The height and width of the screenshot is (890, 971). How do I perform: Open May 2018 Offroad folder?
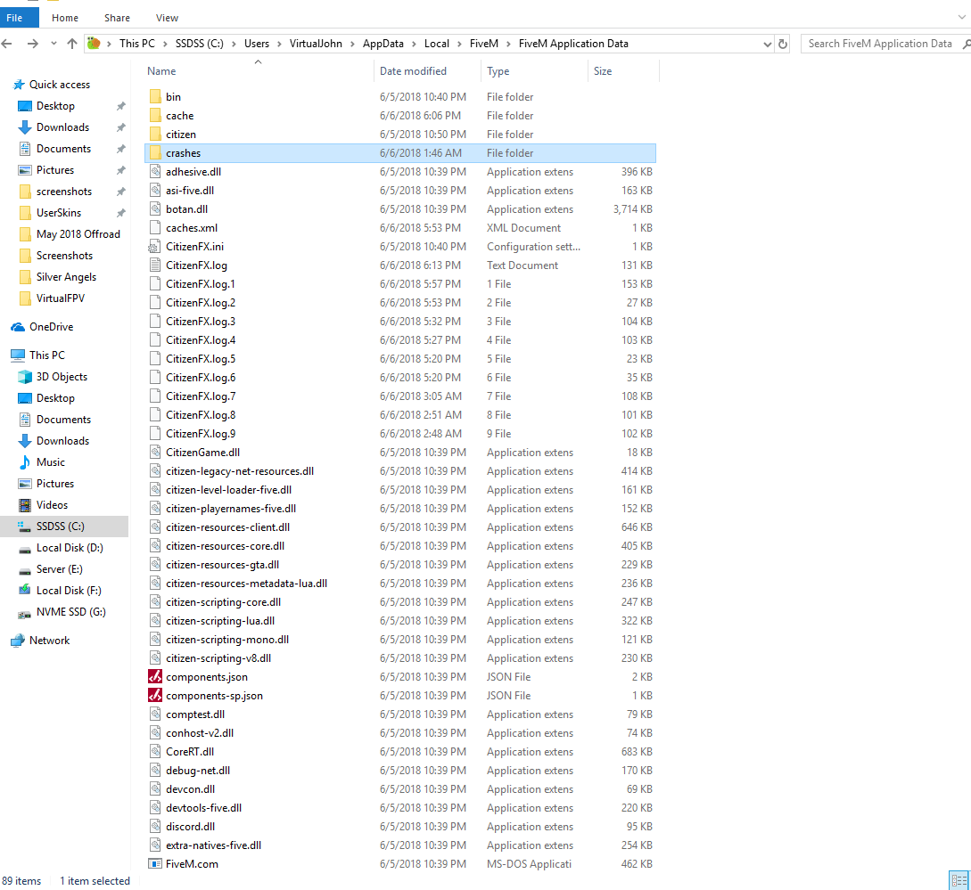(78, 234)
